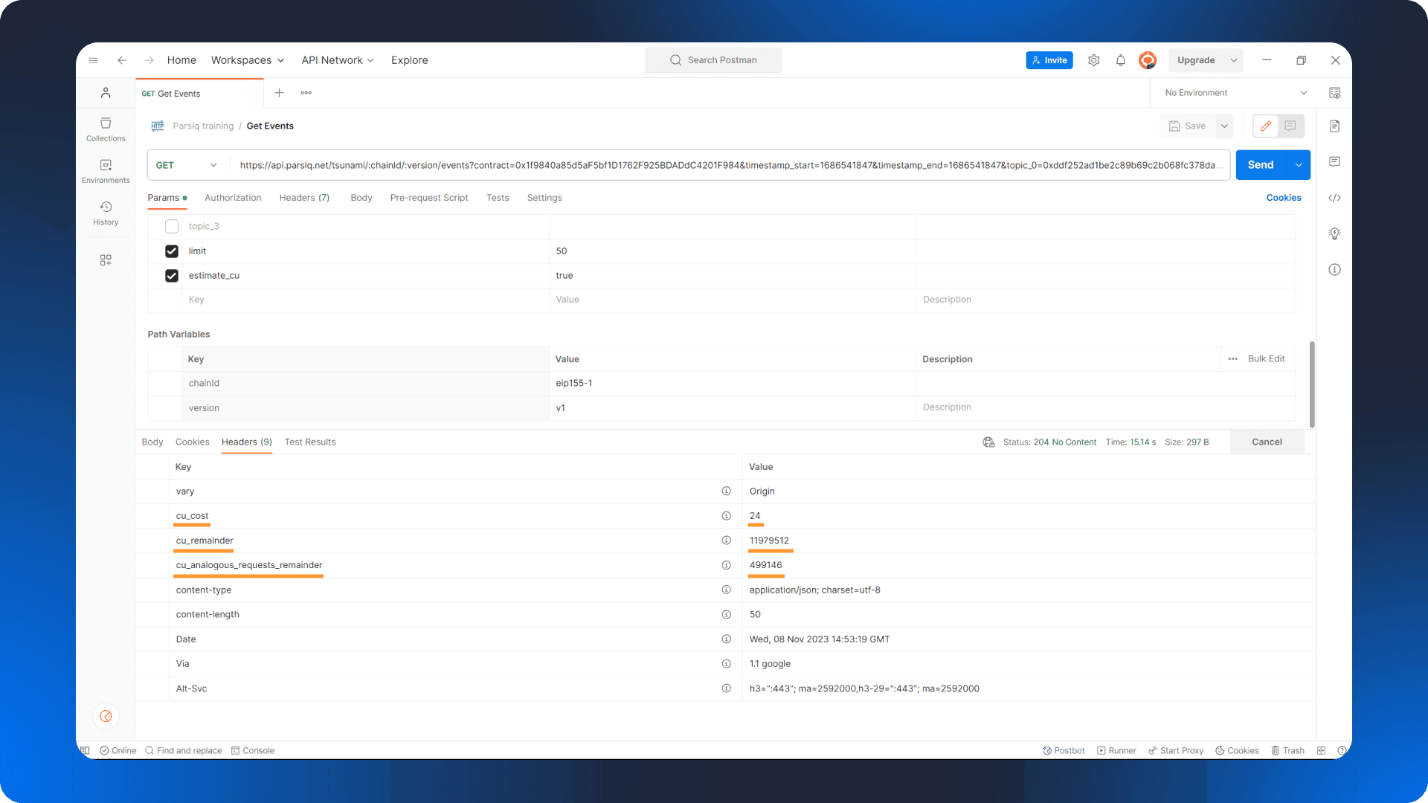
Task: Open the hamburger menu icon
Action: [x=93, y=60]
